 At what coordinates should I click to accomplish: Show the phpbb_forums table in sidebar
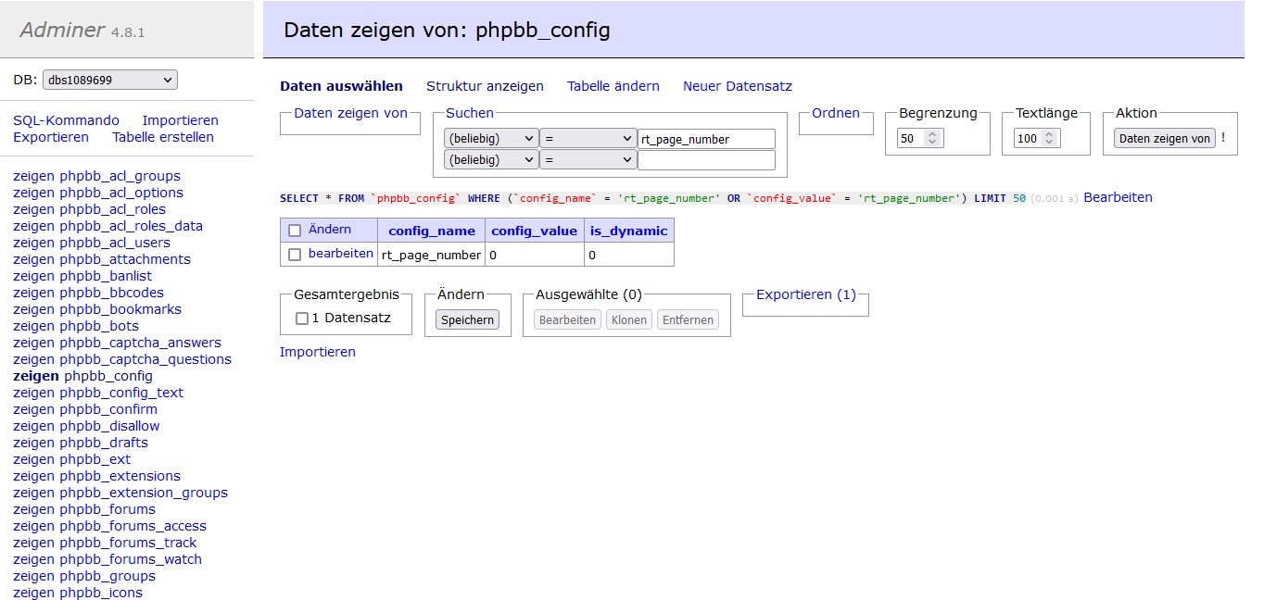click(x=107, y=509)
